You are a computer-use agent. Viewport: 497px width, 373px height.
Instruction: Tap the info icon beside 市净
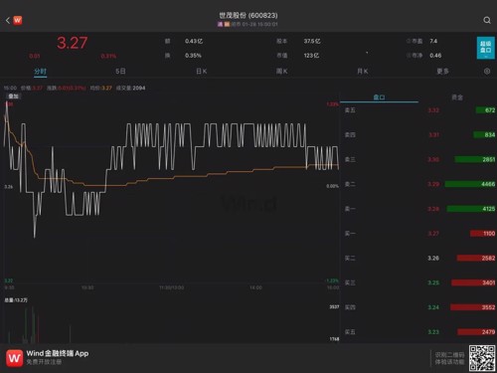pyautogui.click(x=409, y=56)
